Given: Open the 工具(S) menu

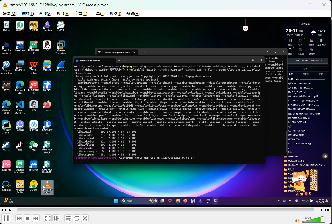Looking at the screenshot, I should [x=98, y=13].
